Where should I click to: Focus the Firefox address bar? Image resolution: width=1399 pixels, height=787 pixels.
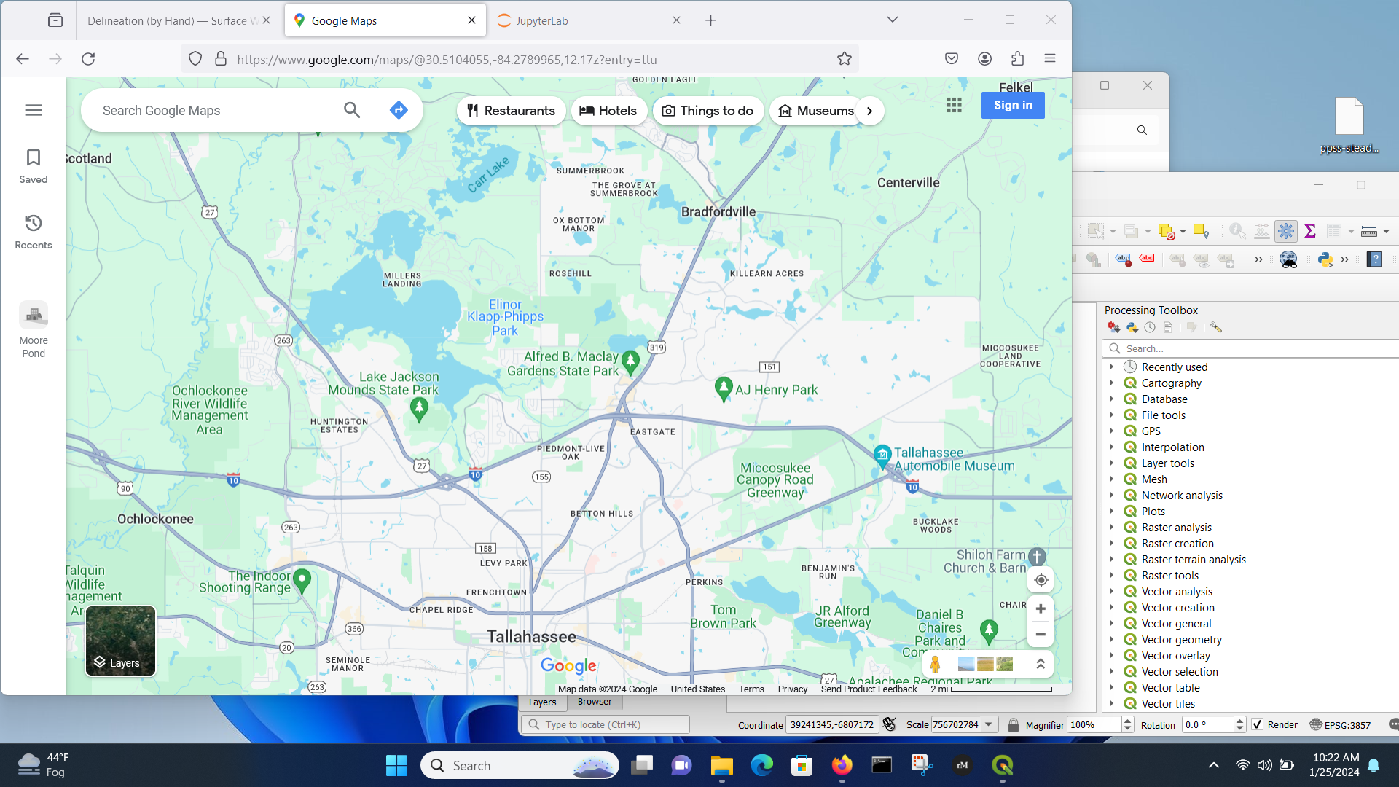tap(519, 60)
